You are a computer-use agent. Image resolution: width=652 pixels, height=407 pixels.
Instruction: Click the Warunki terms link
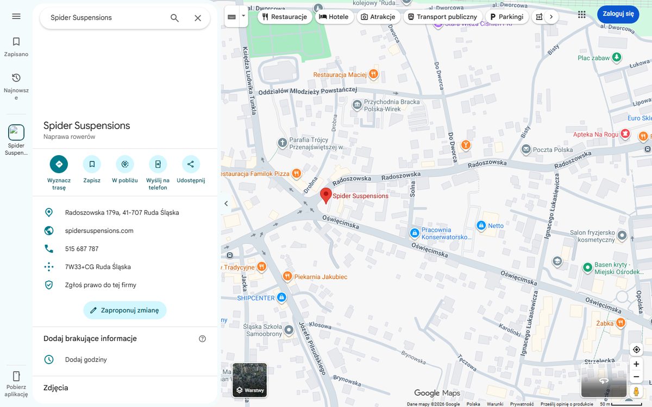coord(495,404)
